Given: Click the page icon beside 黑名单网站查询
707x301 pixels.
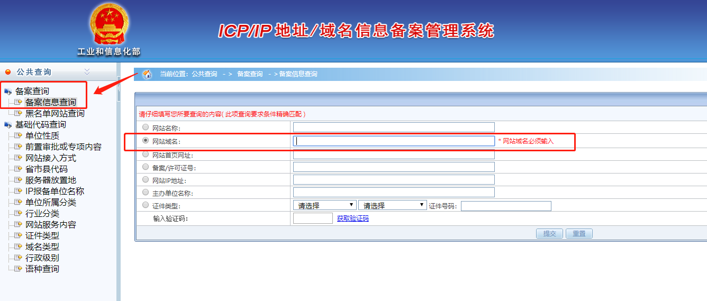Looking at the screenshot, I should (x=19, y=114).
